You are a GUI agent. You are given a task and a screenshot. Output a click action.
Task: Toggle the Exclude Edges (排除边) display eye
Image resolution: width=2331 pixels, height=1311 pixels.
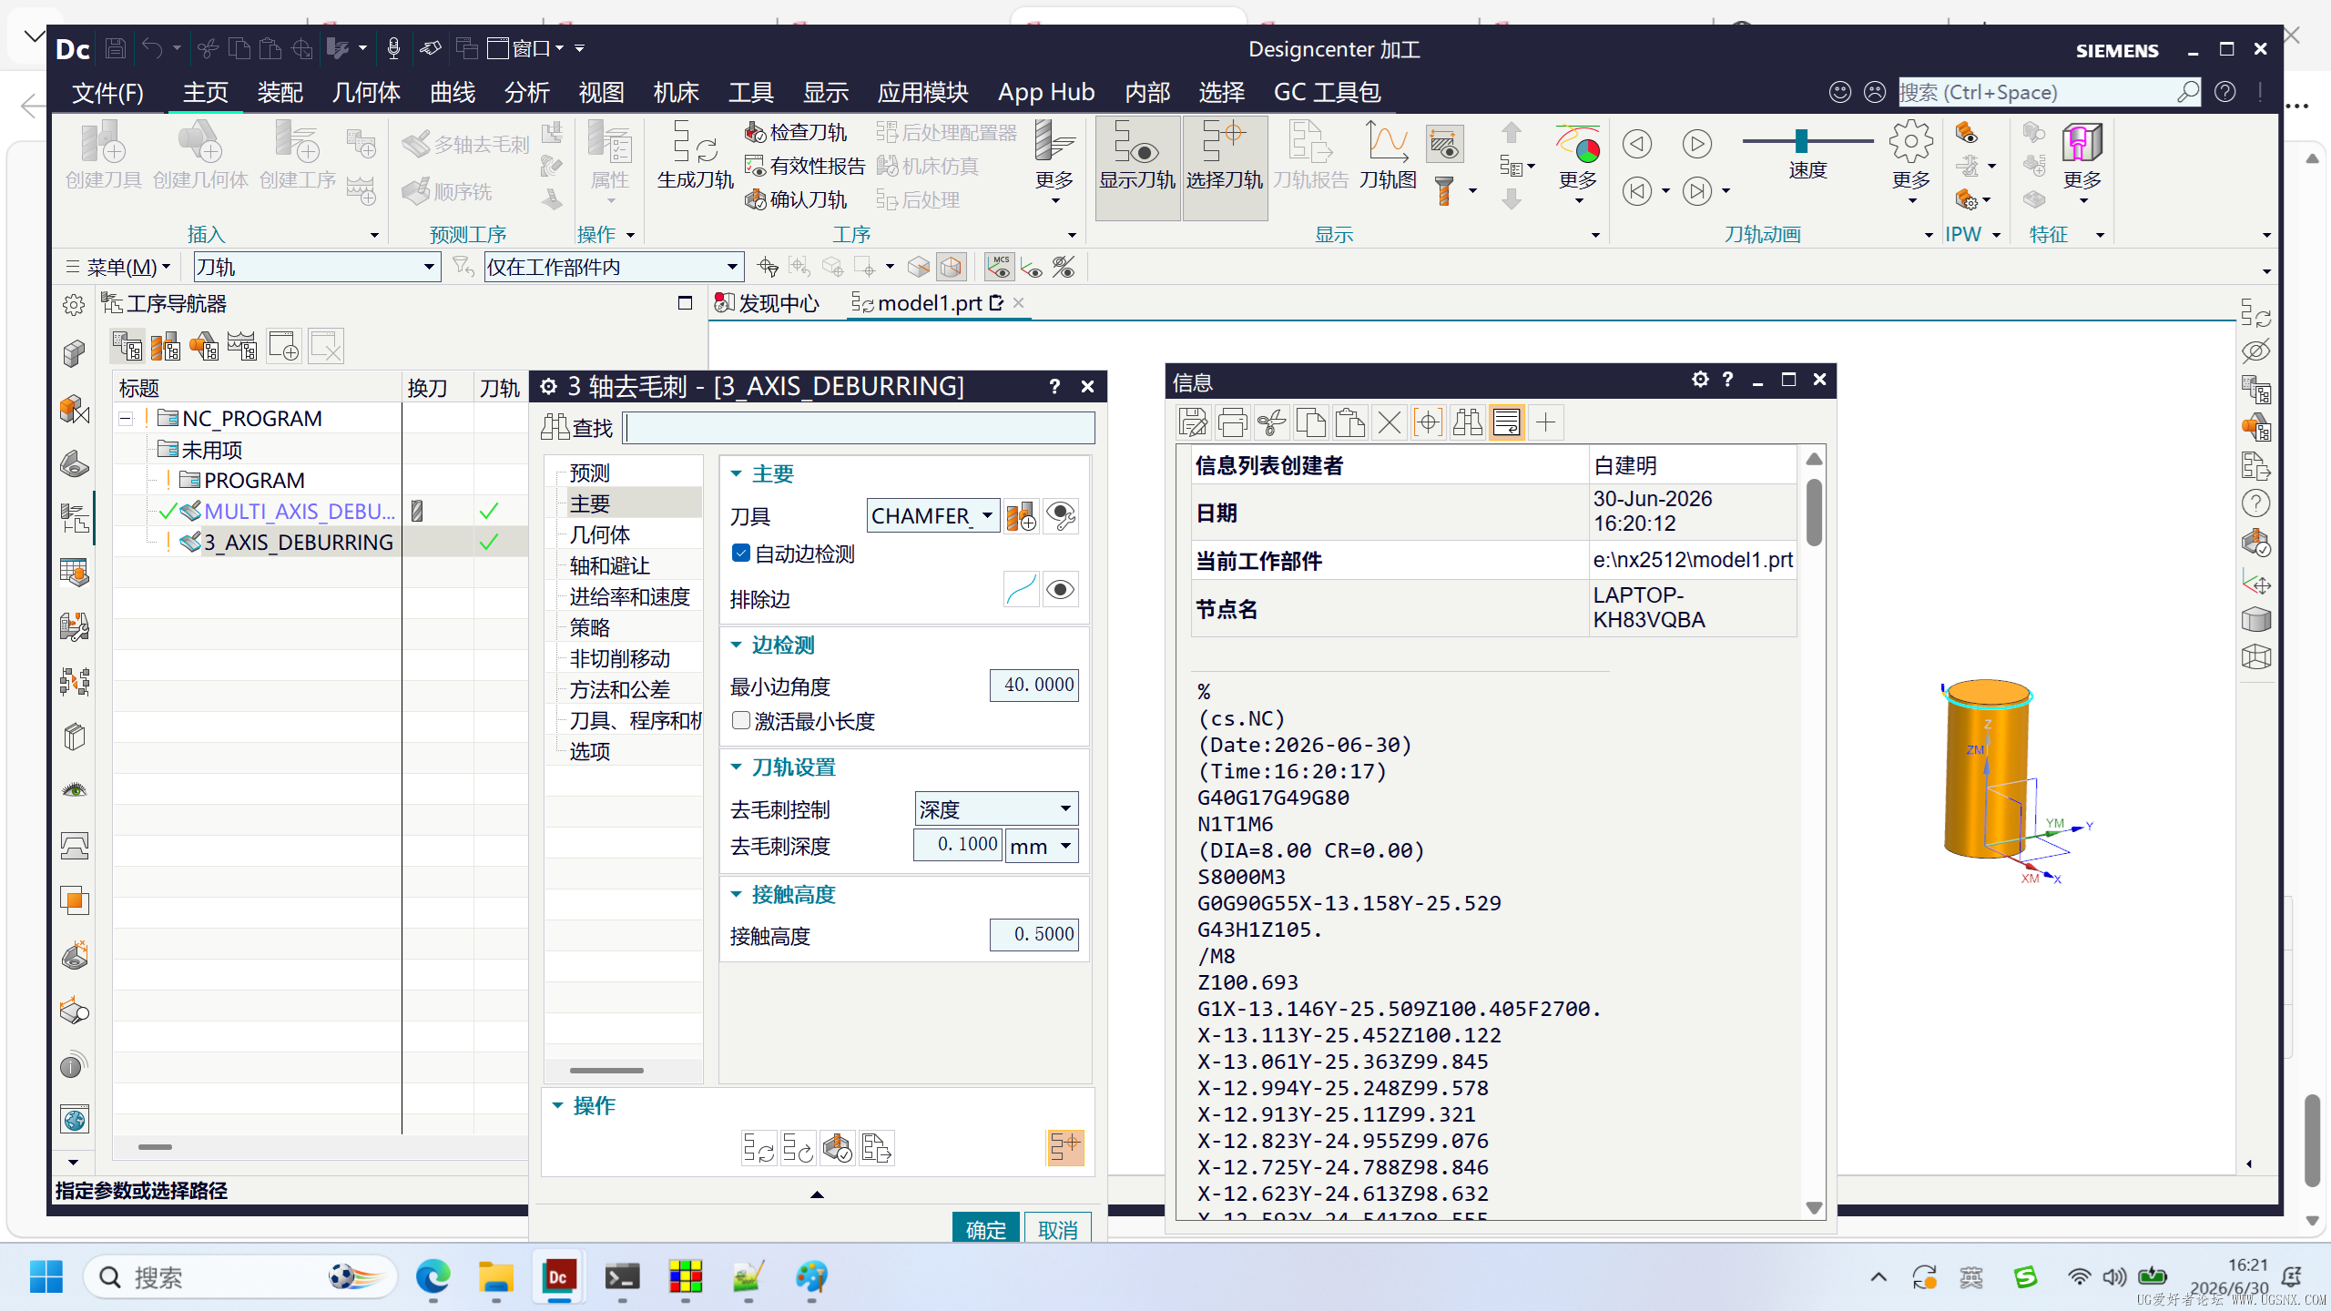tap(1061, 590)
